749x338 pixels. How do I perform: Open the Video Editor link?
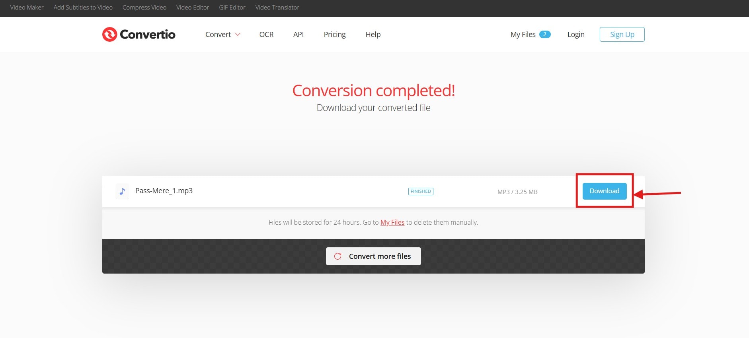click(x=193, y=8)
